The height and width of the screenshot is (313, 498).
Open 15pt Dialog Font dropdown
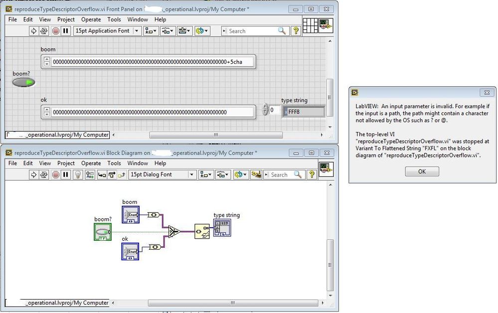pyautogui.click(x=162, y=174)
